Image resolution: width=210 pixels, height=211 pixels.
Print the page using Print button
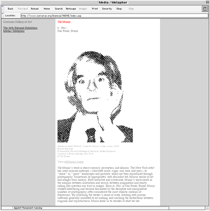pos(95,9)
